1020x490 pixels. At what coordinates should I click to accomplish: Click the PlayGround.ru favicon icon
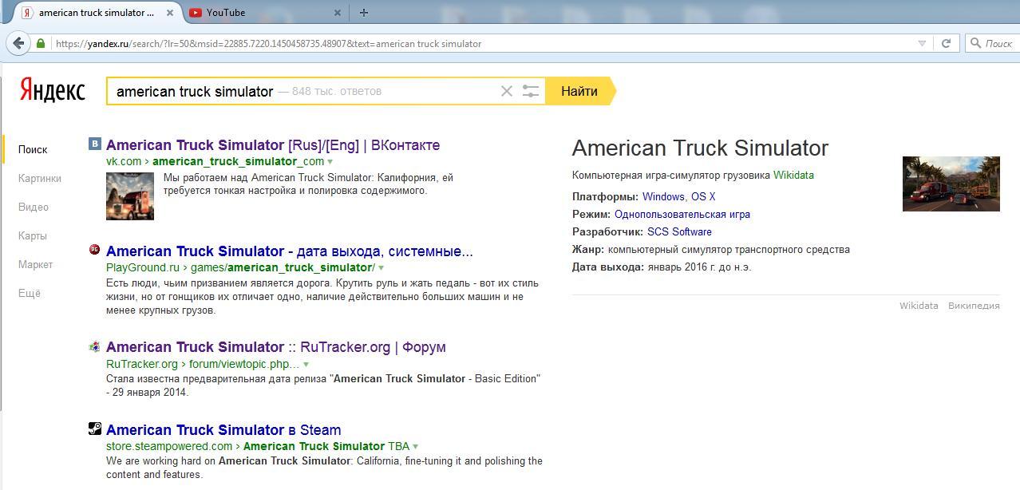pos(95,250)
